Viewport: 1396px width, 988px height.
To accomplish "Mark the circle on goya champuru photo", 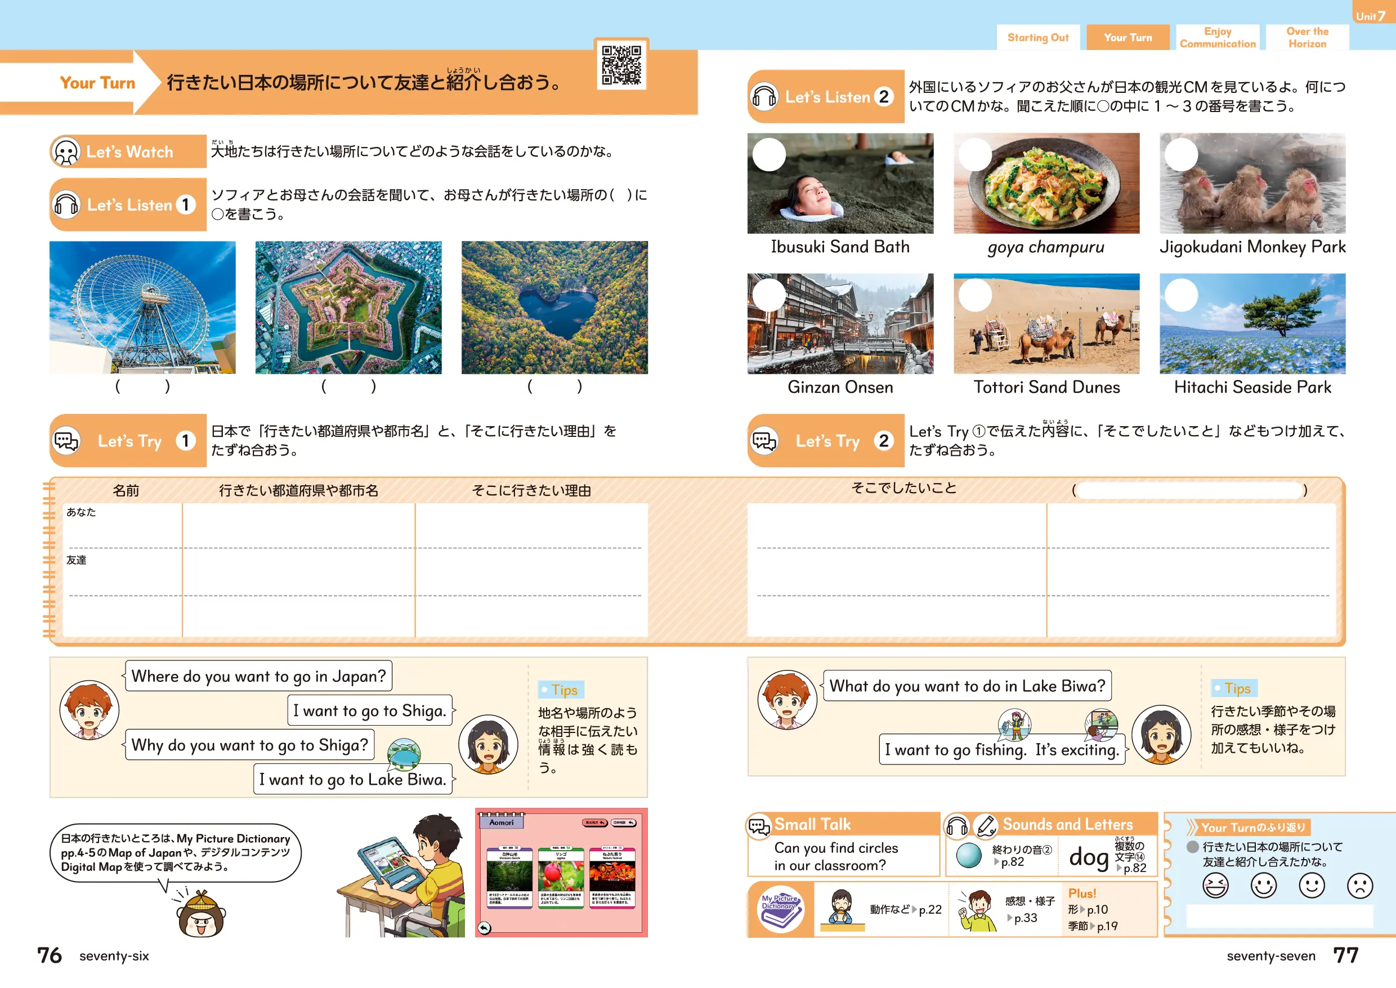I will tap(975, 154).
